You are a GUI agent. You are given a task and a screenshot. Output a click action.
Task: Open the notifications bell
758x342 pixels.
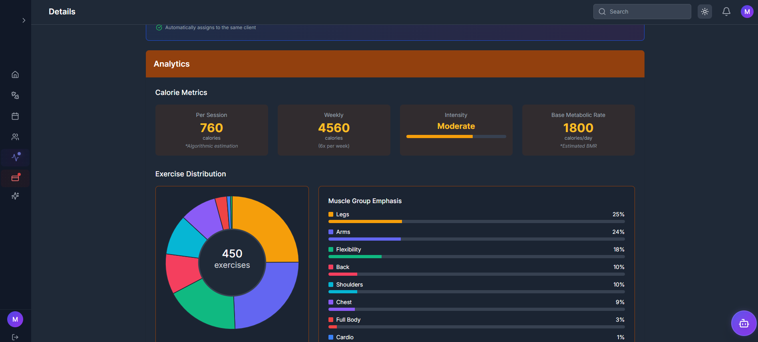(726, 12)
